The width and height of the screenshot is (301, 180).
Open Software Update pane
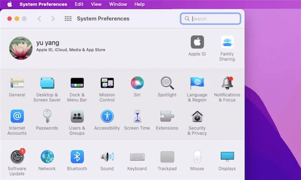(x=17, y=157)
